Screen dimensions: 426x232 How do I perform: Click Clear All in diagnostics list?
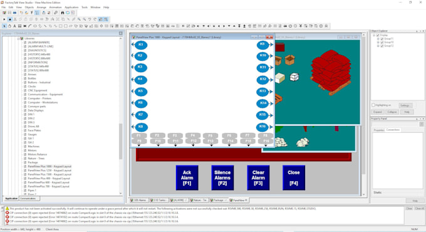pos(420,209)
